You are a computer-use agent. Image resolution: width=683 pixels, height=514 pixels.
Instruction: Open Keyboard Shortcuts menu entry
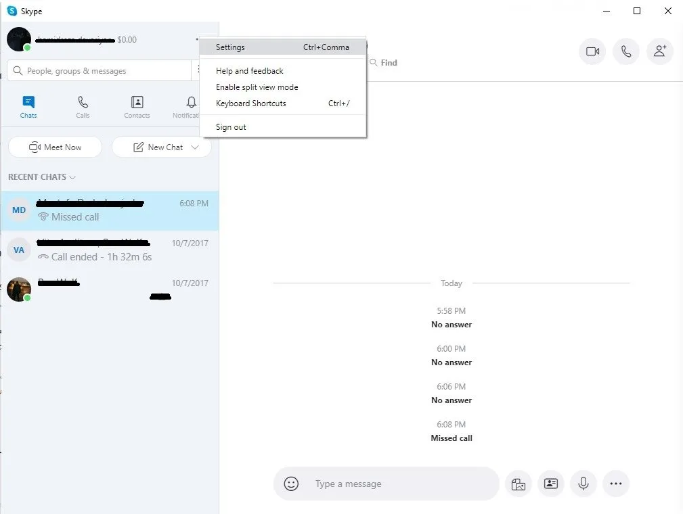[x=282, y=103]
